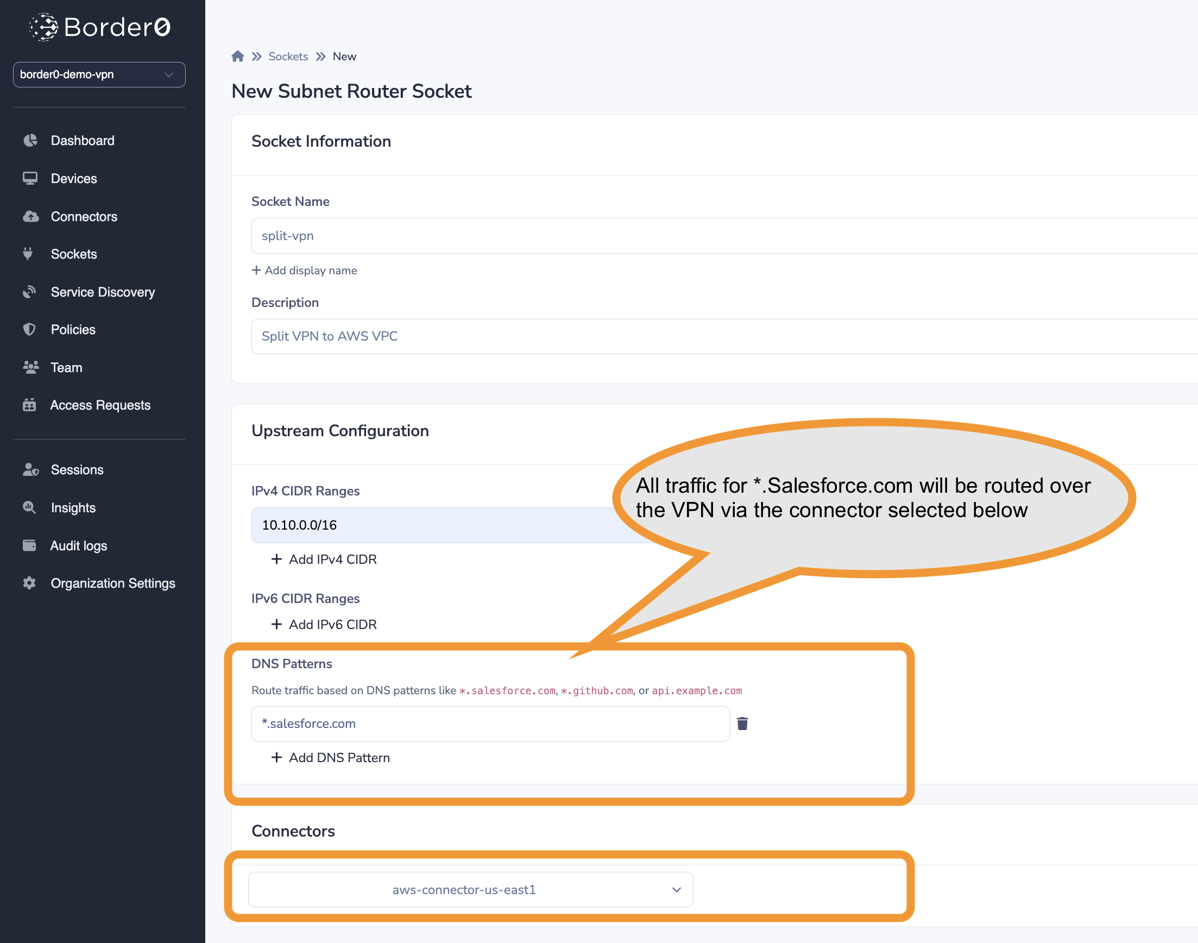The height and width of the screenshot is (943, 1198).
Task: Open the Team sidebar item
Action: (66, 368)
